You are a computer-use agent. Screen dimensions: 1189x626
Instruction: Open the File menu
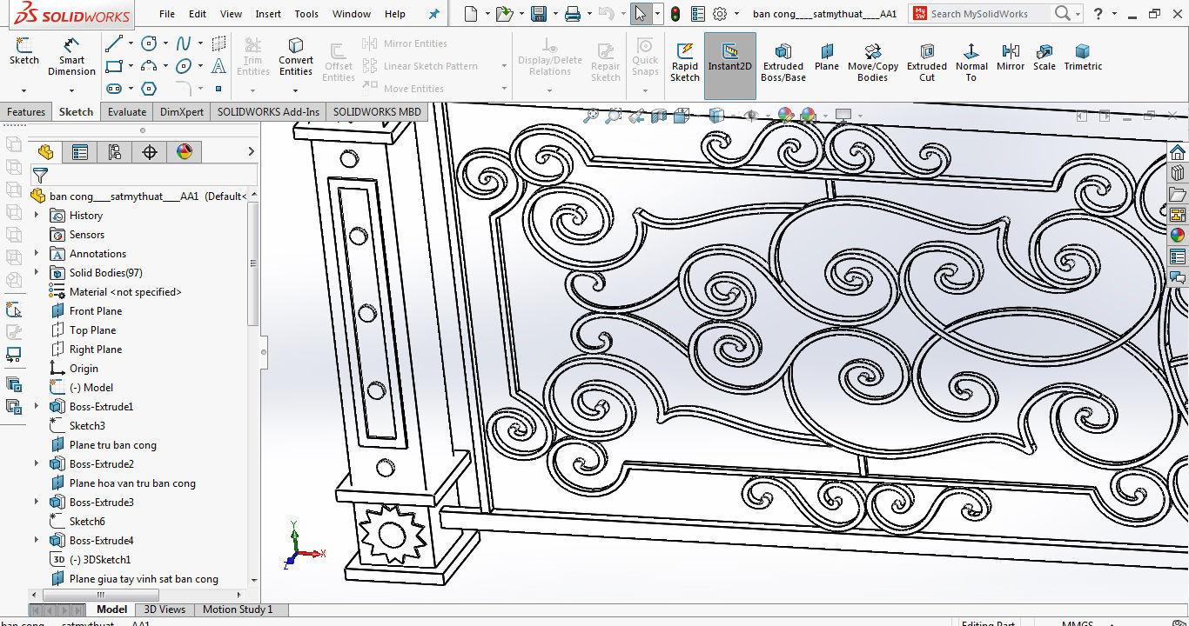(x=167, y=14)
